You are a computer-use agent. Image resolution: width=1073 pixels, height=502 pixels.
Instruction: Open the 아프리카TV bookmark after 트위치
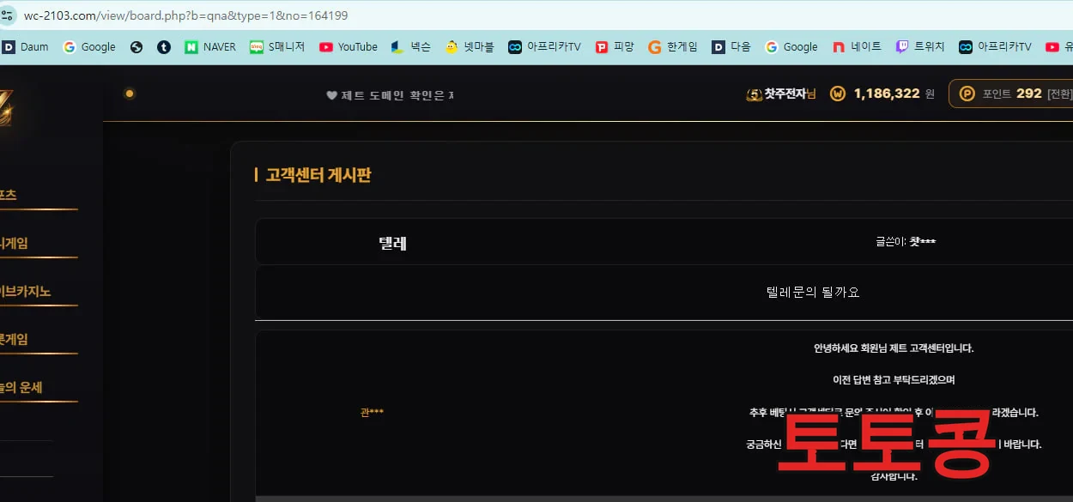(996, 47)
